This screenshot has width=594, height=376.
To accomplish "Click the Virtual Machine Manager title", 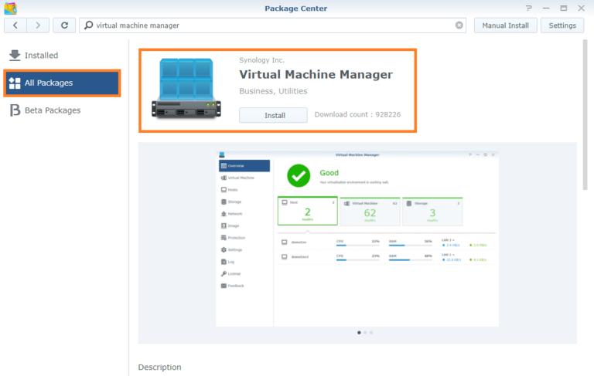I will point(316,75).
